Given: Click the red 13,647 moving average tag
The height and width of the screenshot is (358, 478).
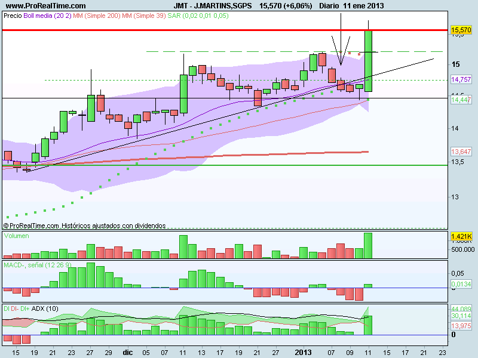Looking at the screenshot, I should (x=461, y=152).
